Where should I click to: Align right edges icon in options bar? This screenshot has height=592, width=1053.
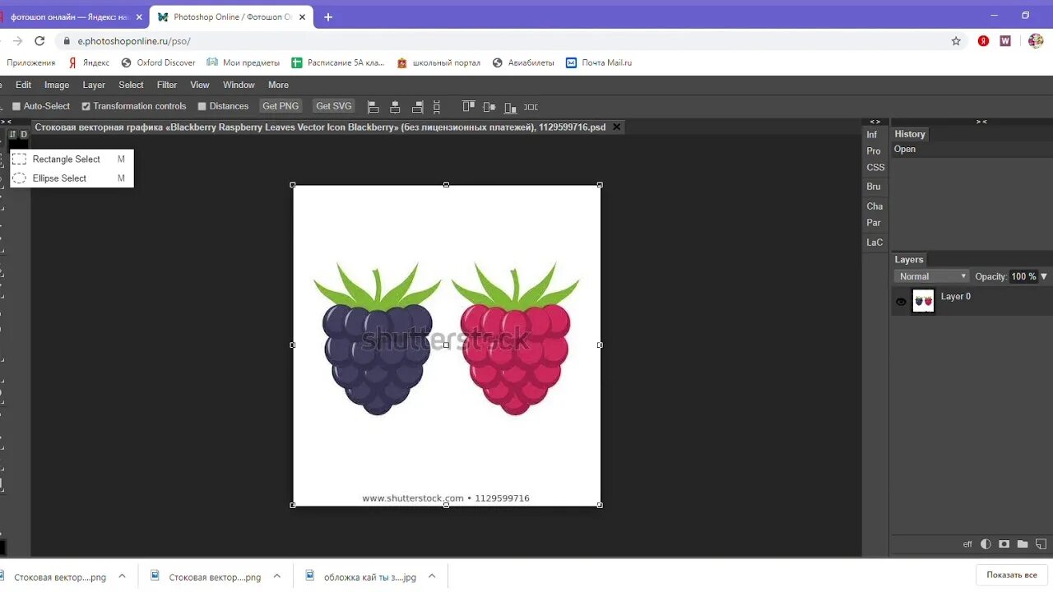(x=417, y=107)
